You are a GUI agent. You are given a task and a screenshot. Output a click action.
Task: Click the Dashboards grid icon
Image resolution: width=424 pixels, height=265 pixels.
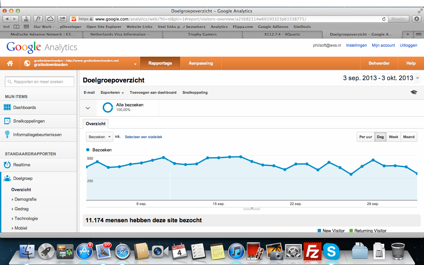pyautogui.click(x=7, y=107)
